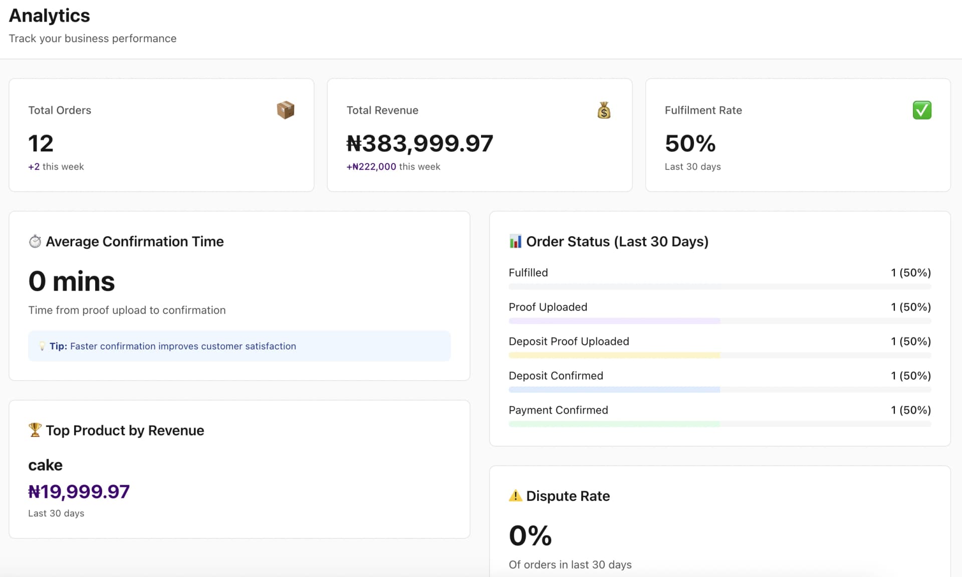Click the warning triangle icon on Dispute Rate card
Screen dimensions: 962x577
pyautogui.click(x=515, y=495)
